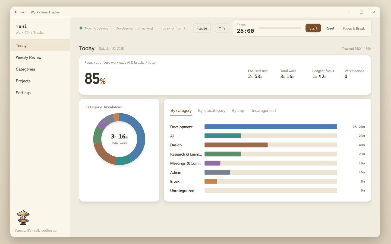The width and height of the screenshot is (391, 244).
Task: Click the Toki star icon in title bar
Action: 16,12
